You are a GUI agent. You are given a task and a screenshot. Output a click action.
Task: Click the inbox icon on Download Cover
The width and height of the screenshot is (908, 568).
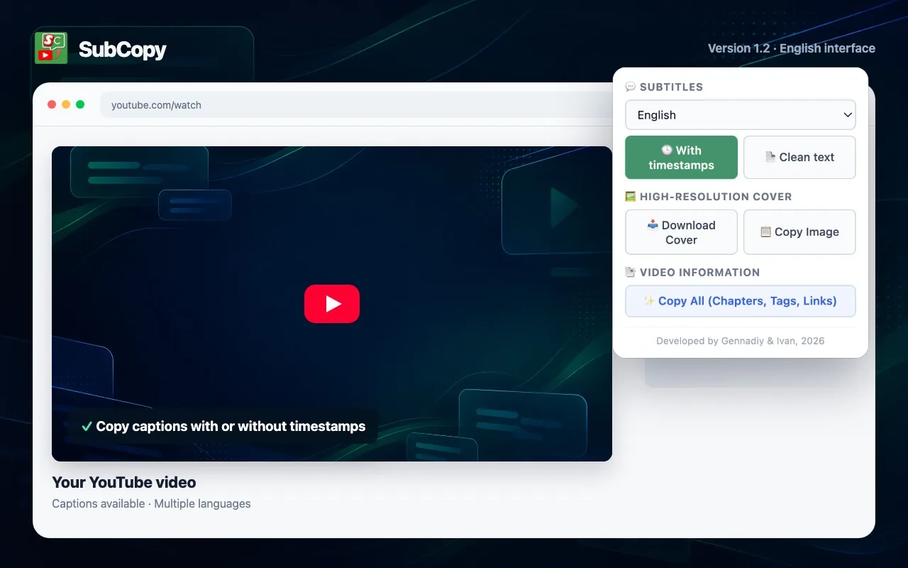(x=653, y=225)
